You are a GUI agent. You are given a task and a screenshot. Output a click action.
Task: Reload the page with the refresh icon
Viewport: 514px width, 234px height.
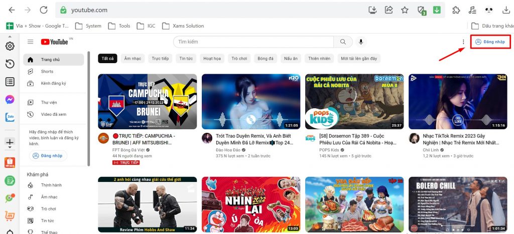coord(44,10)
